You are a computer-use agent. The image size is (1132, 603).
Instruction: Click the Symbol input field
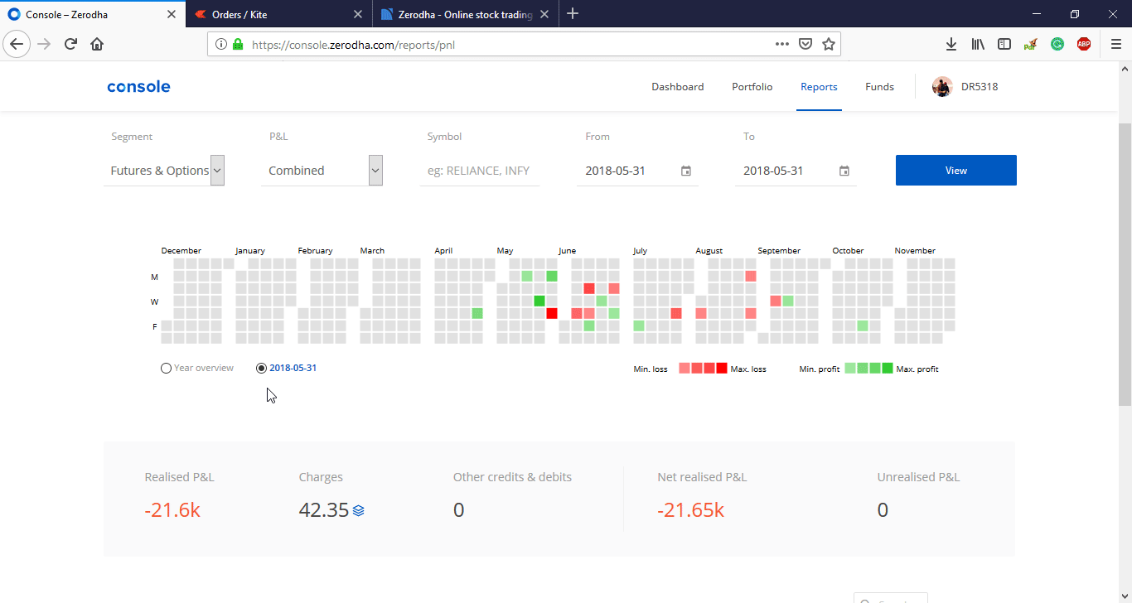(x=479, y=171)
